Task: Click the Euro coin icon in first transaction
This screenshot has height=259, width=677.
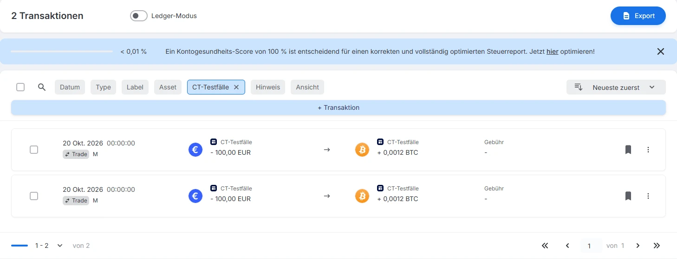Action: pyautogui.click(x=195, y=150)
